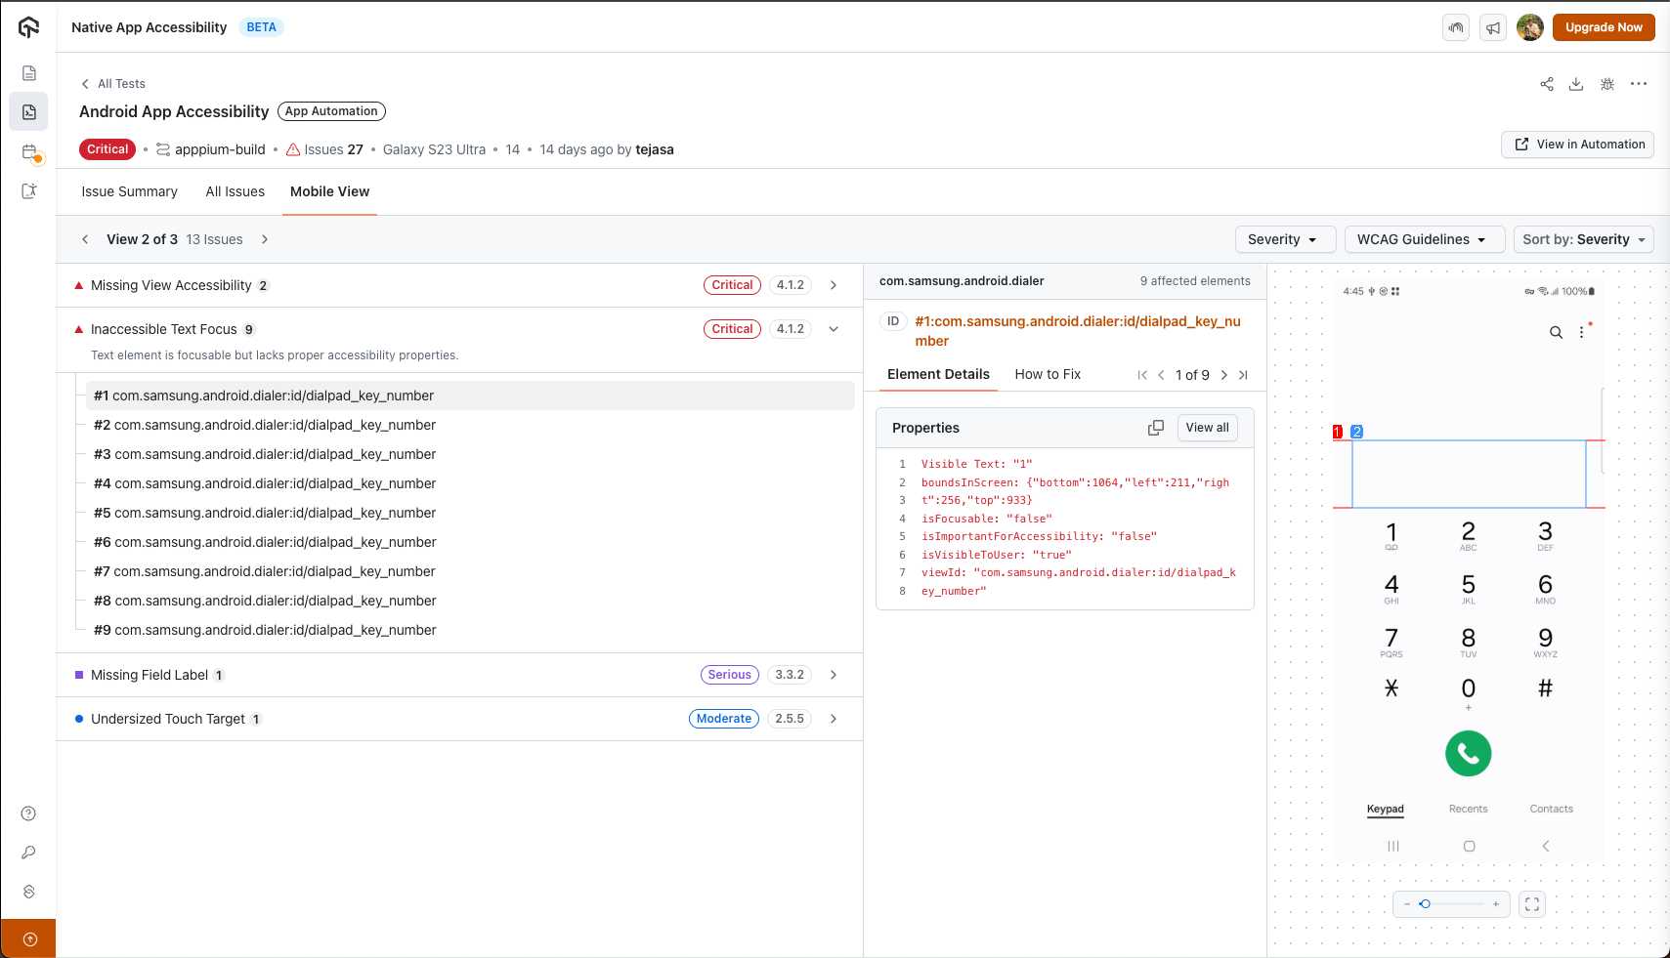Image resolution: width=1670 pixels, height=958 pixels.
Task: Copy properties using the copy icon
Action: [1155, 428]
